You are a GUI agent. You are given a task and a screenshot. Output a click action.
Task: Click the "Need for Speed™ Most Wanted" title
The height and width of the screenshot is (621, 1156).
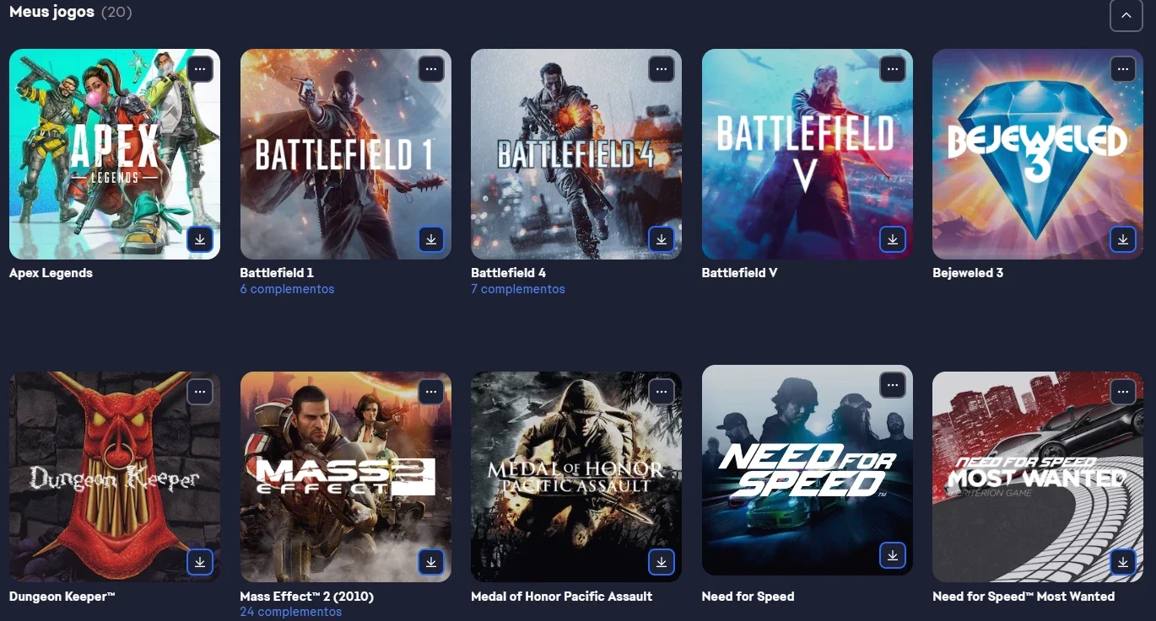tap(1024, 597)
